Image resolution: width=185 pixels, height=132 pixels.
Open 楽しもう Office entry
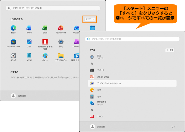132,77
